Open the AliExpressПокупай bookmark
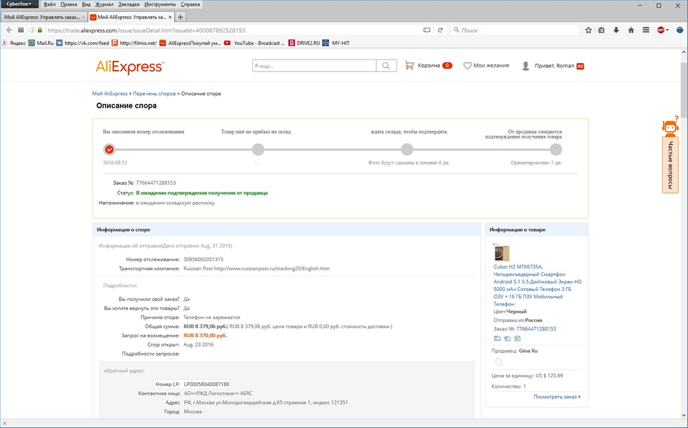688x428 pixels. (x=190, y=43)
